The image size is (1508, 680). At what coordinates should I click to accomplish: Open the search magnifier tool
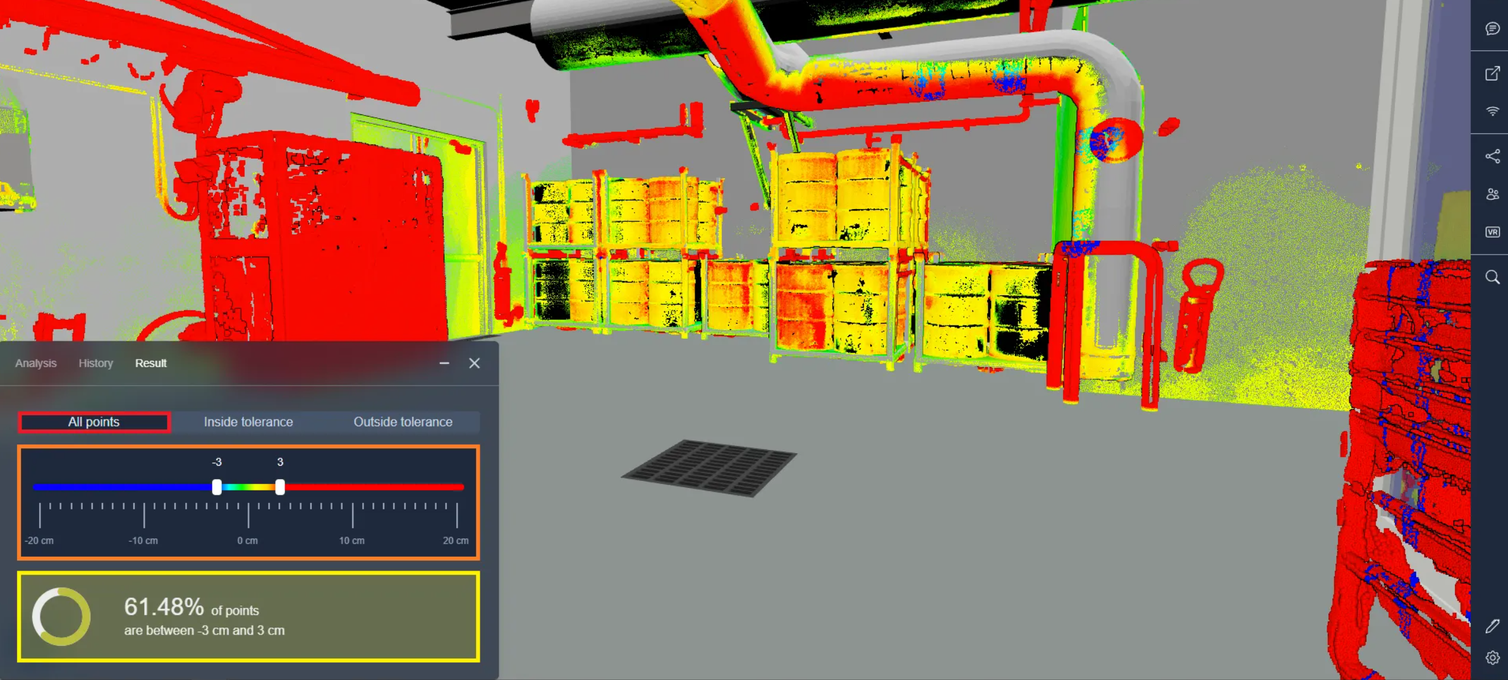point(1492,277)
